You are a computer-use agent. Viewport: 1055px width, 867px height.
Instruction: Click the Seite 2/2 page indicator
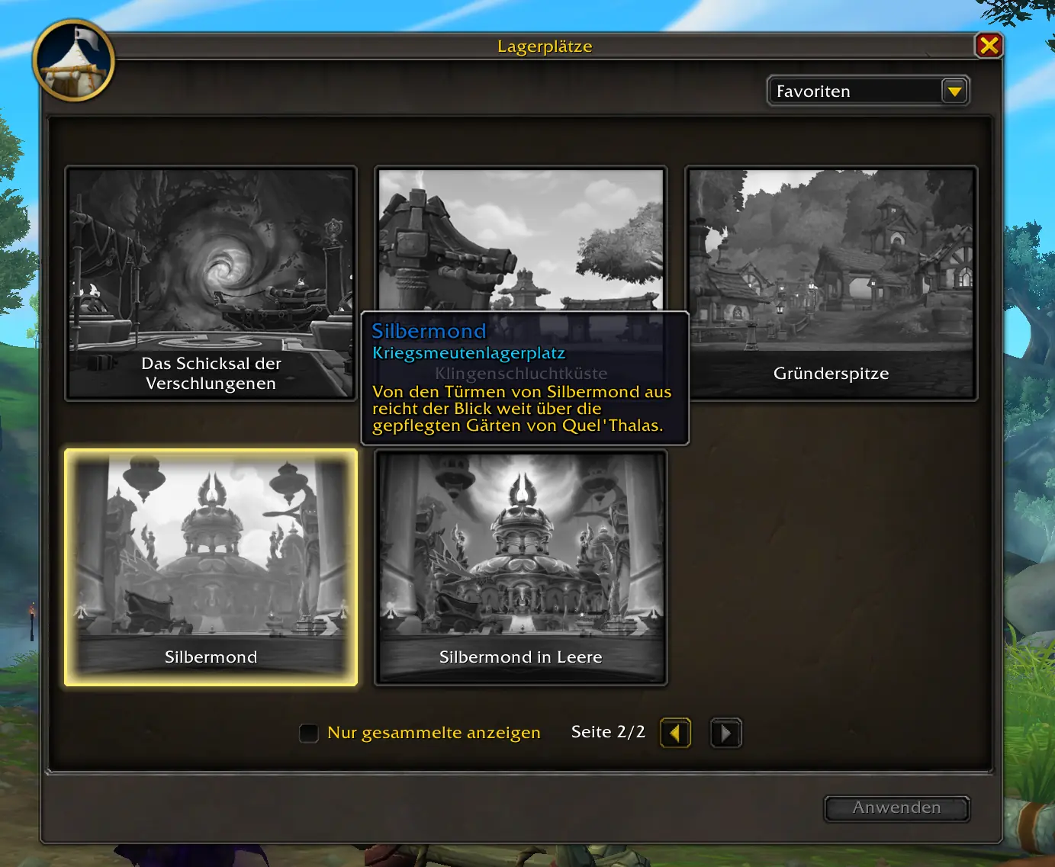coord(608,732)
